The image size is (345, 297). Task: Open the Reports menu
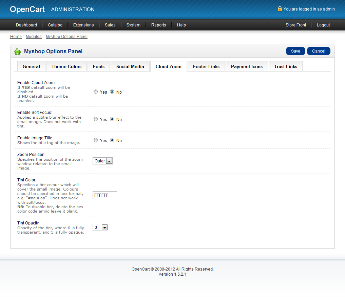158,25
